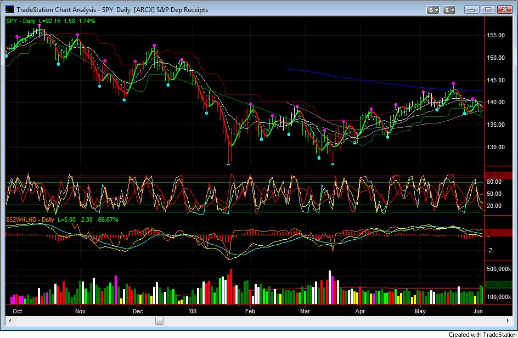Click the 135.00 price axis label
Image resolution: width=518 pixels, height=338 pixels.
click(496, 125)
